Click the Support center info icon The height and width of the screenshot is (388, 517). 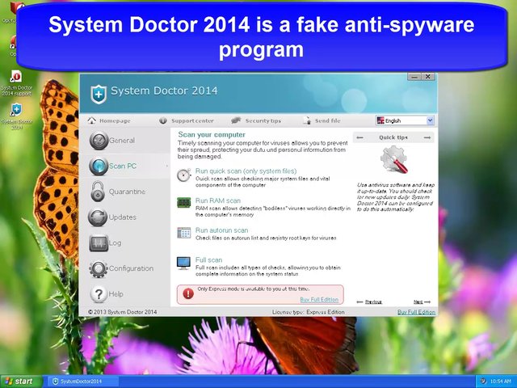163,120
